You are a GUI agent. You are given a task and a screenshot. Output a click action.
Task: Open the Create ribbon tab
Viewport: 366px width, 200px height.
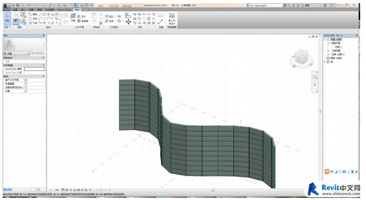coord(15,10)
